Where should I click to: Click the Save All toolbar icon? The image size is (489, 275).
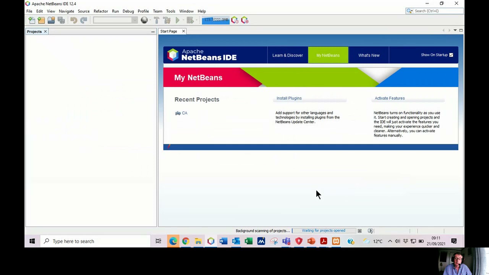click(x=61, y=20)
